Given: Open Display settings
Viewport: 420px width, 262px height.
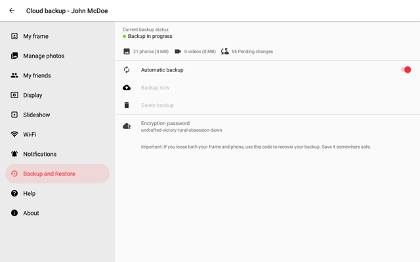Looking at the screenshot, I should pyautogui.click(x=57, y=95).
